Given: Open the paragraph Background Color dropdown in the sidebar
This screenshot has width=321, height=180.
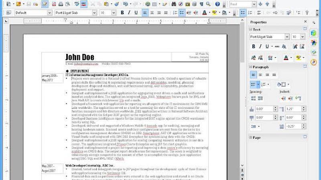Looking at the screenshot, I should 288,84.
